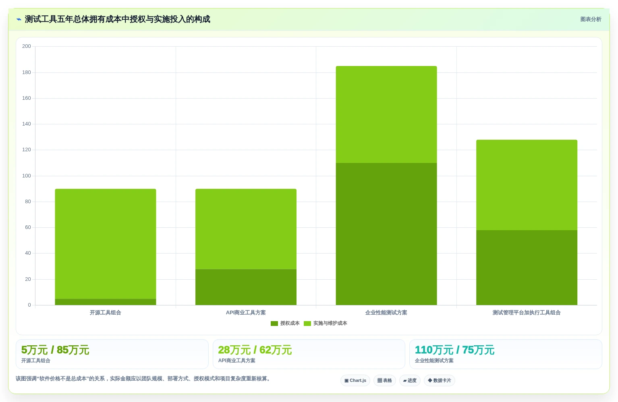Click the x-axis label 开源工具组合

106,313
